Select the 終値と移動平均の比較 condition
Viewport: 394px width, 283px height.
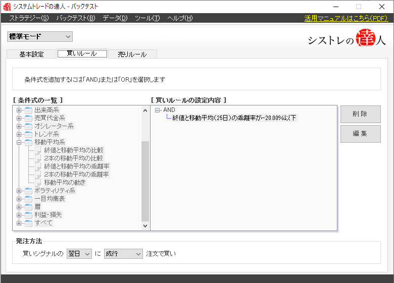tap(74, 150)
